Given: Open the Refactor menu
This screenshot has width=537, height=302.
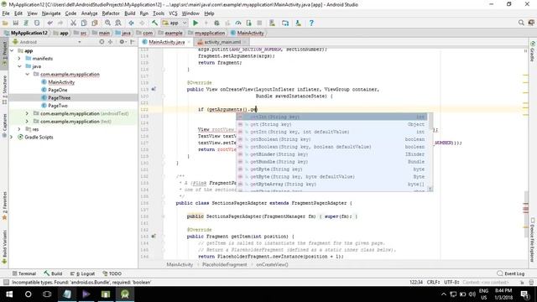Looking at the screenshot, I should coord(111,13).
